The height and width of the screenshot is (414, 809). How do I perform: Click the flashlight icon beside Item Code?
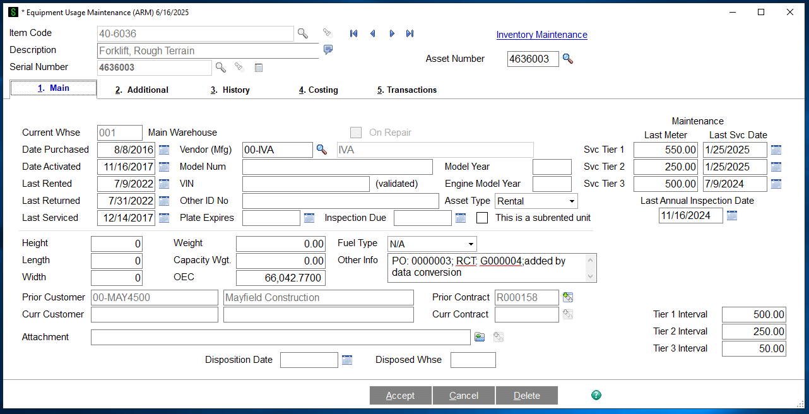tap(327, 33)
